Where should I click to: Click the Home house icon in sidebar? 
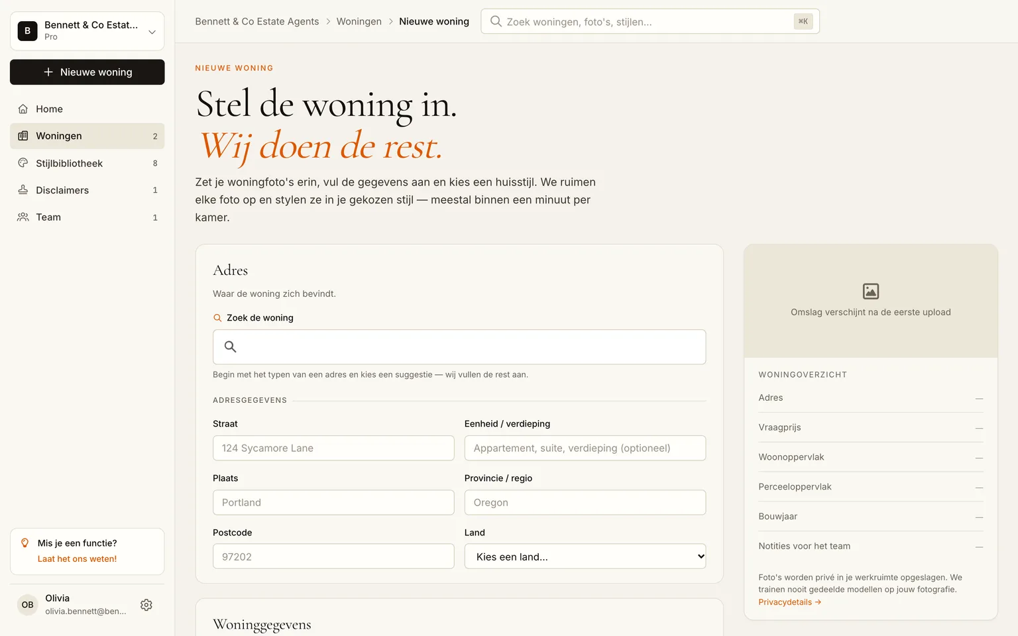point(23,109)
